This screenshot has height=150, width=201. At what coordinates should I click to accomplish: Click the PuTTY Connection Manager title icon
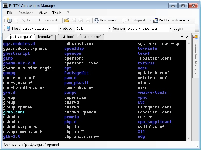click(6, 5)
